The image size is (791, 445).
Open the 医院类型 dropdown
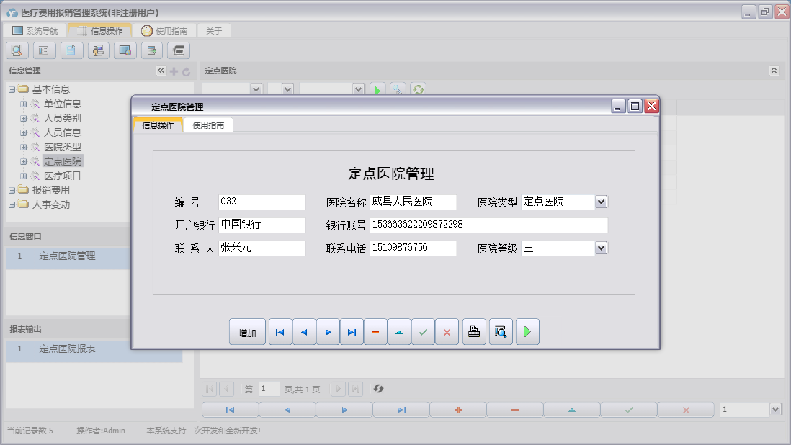(x=600, y=202)
